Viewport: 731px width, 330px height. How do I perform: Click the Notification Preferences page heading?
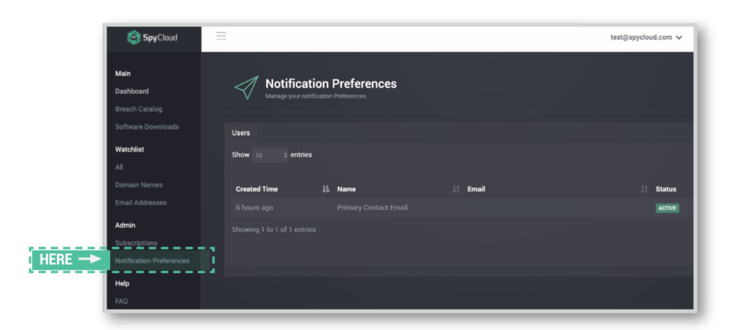[x=331, y=84]
